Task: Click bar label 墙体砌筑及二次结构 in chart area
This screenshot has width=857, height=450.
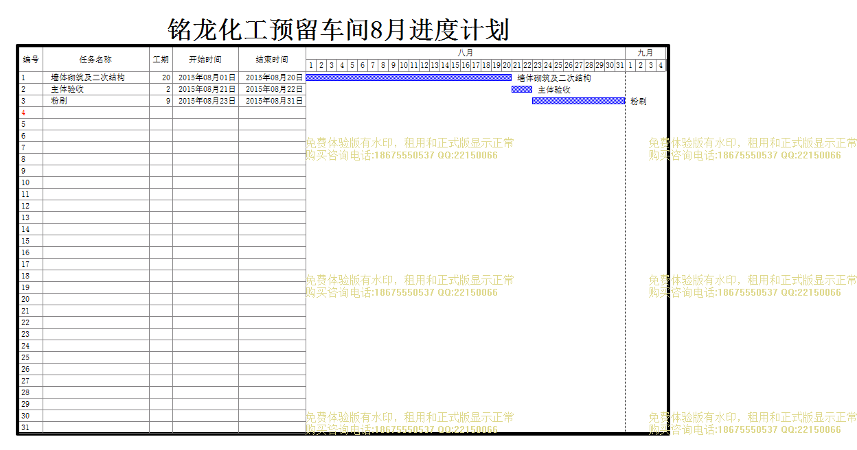Action: click(554, 78)
